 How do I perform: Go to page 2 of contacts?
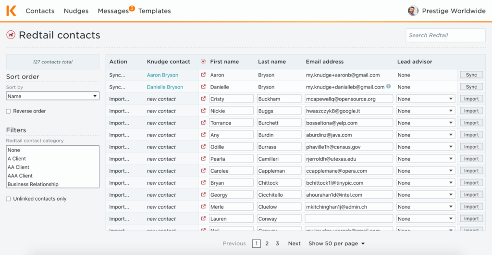pyautogui.click(x=267, y=243)
